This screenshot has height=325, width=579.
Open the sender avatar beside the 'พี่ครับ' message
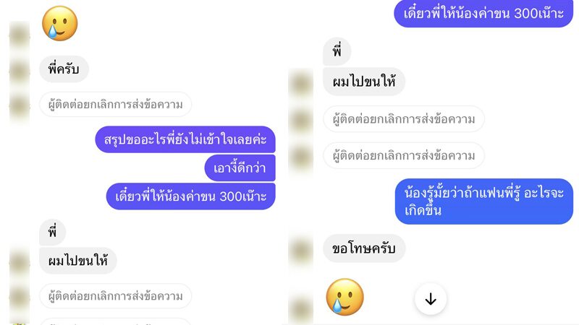click(20, 69)
